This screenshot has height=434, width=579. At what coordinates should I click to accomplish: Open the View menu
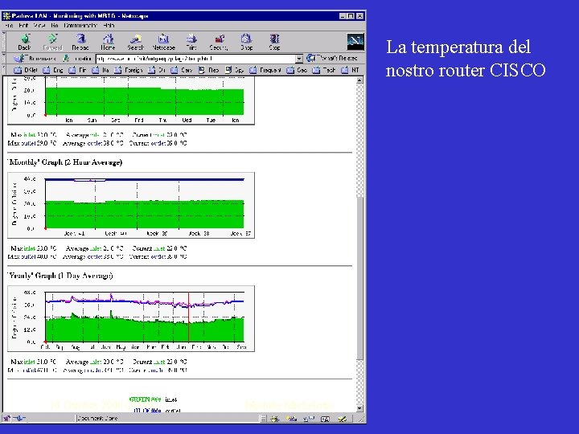tap(39, 26)
